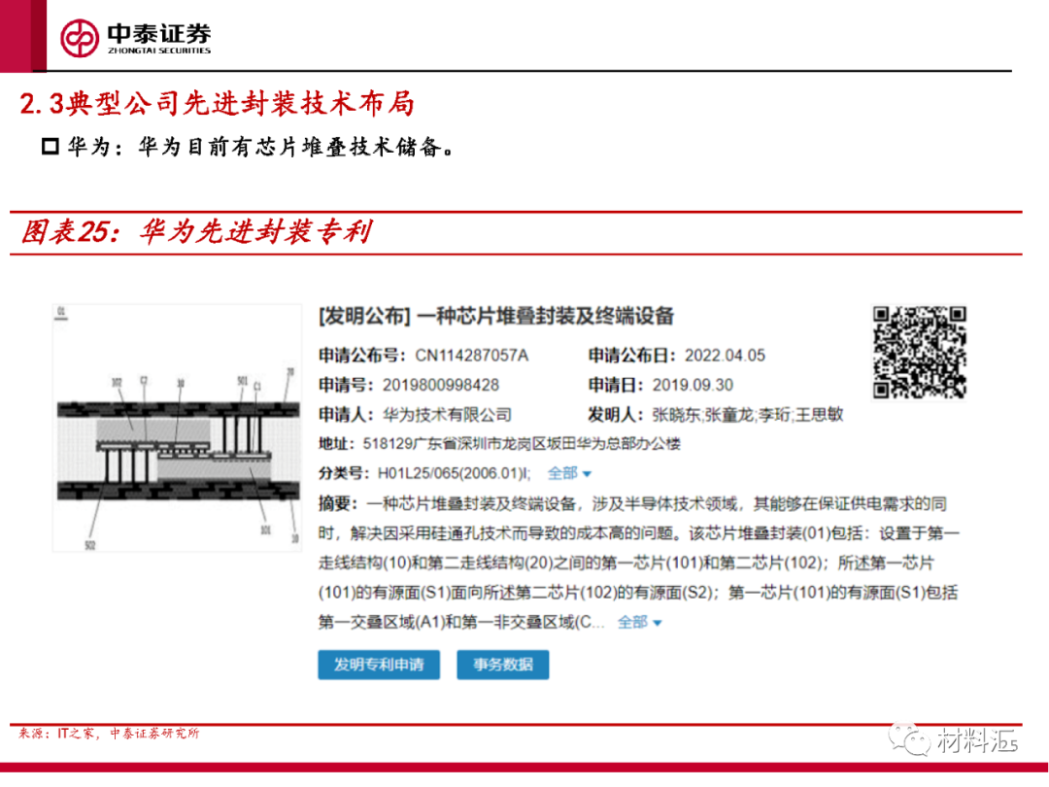Click the Zhongtai Securities logo
1049x787 pixels.
136,38
